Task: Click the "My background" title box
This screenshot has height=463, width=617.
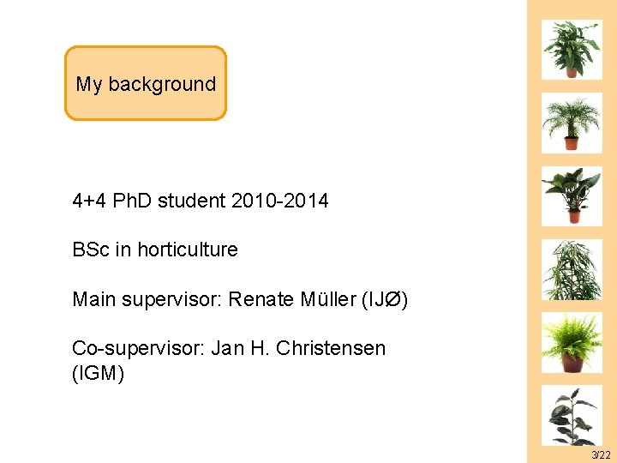Action: point(146,84)
